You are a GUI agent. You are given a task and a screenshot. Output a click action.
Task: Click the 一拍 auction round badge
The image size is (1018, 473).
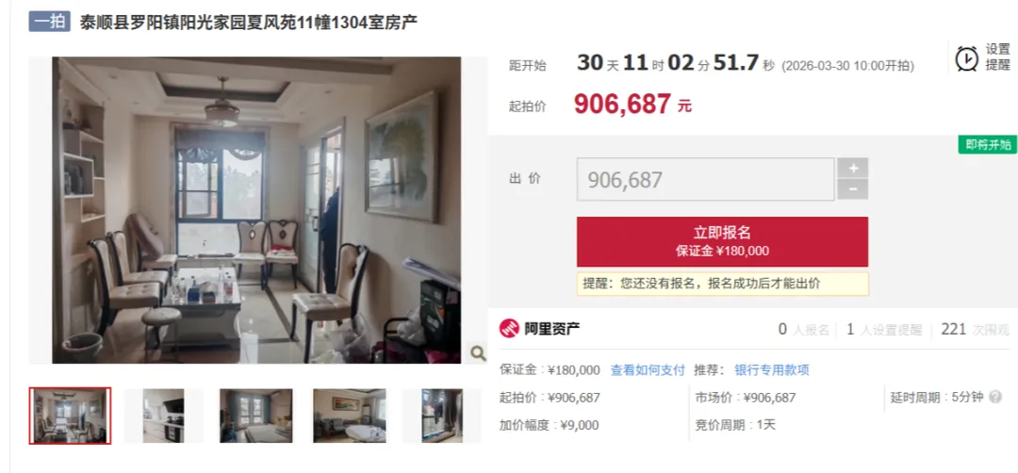(x=49, y=22)
